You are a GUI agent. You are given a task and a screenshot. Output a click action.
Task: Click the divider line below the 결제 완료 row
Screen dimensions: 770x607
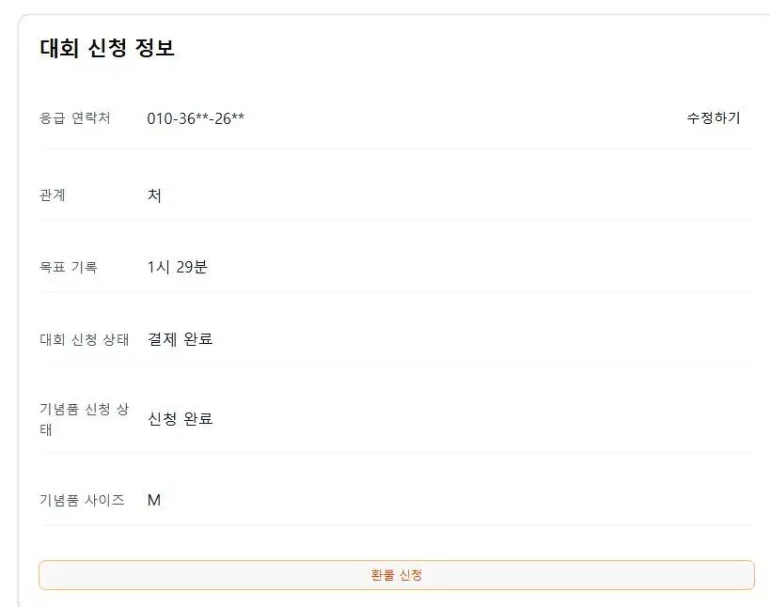click(x=396, y=365)
